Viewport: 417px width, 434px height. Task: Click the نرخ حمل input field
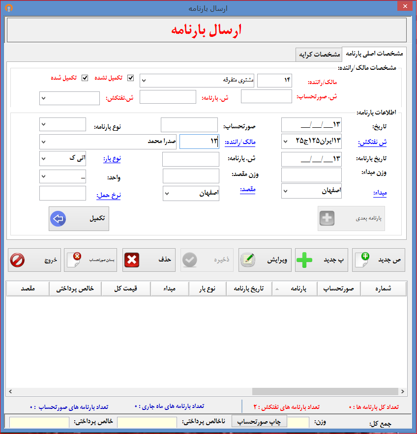pyautogui.click(x=62, y=193)
